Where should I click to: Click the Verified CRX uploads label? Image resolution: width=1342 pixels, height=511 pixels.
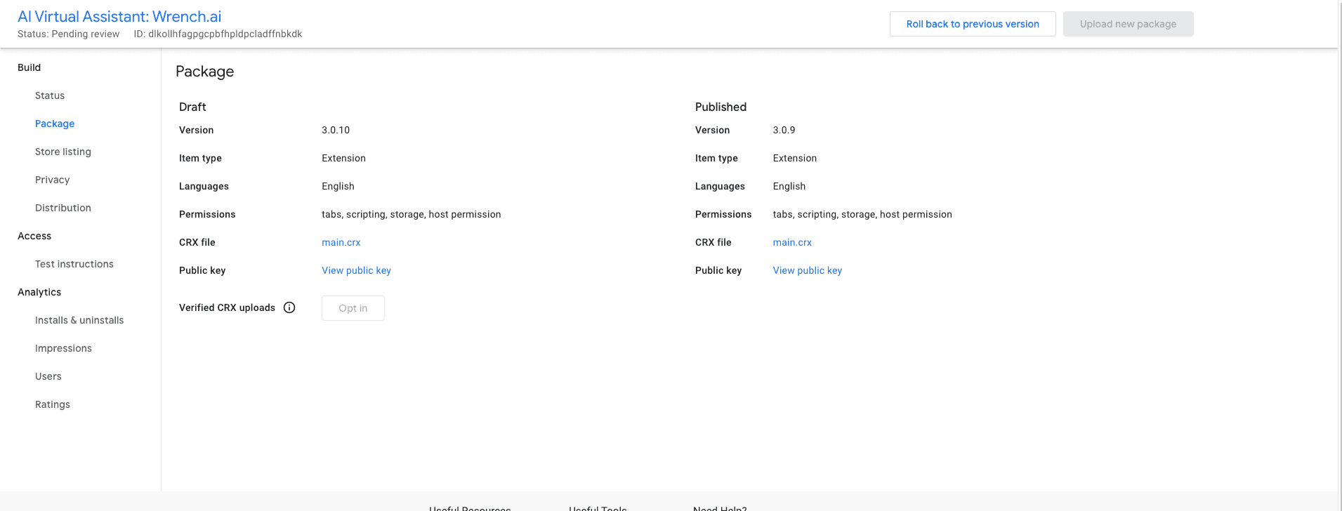pos(227,307)
